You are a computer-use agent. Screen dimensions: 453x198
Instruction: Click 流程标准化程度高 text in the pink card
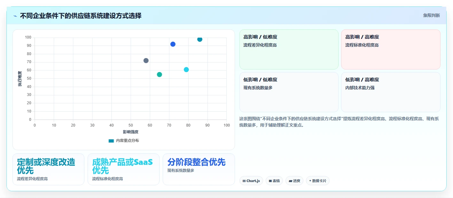click(362, 45)
